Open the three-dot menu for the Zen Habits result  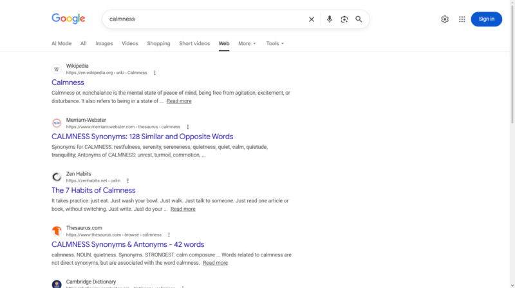(128, 181)
